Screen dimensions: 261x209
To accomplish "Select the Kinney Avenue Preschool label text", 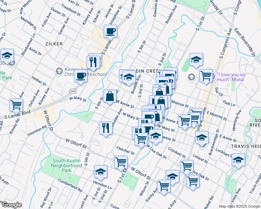I will (x=85, y=72).
